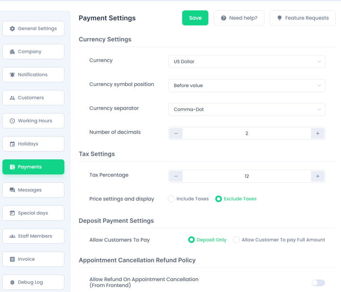Viewport: 341px width, 292px height.
Task: Click the calendar icon beside Holidays
Action: 12,144
